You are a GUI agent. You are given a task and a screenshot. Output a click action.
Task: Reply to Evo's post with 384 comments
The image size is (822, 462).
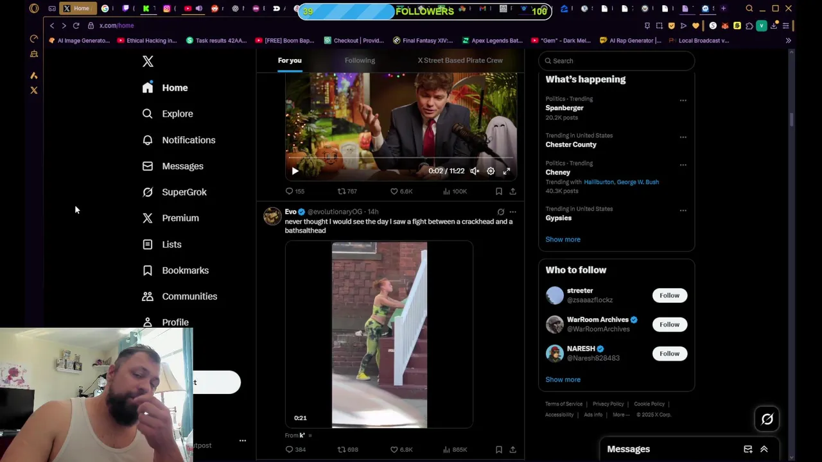(295, 450)
